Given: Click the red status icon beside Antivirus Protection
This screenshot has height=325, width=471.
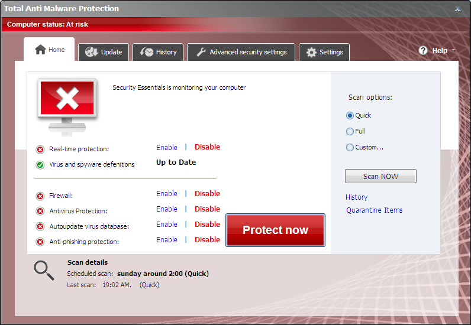Looking at the screenshot, I should 40,212.
